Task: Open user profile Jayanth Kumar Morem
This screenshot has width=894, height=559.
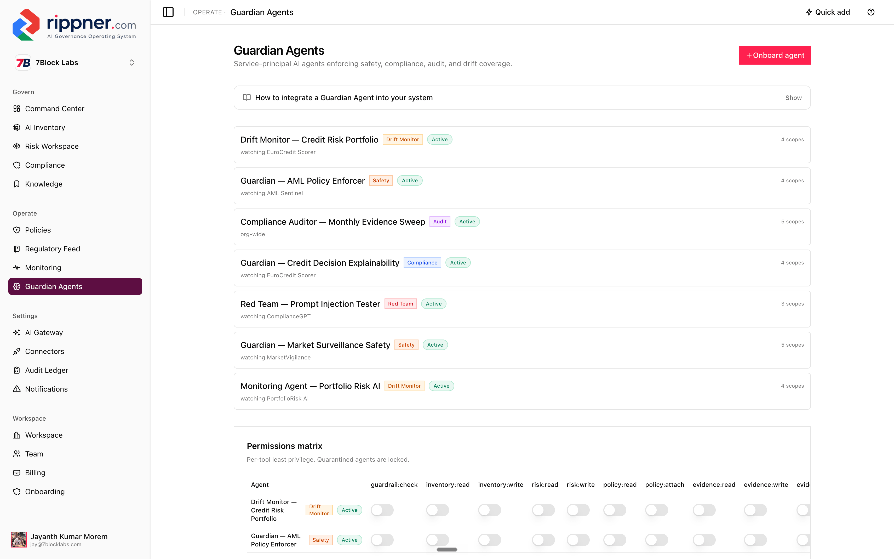Action: tap(75, 540)
